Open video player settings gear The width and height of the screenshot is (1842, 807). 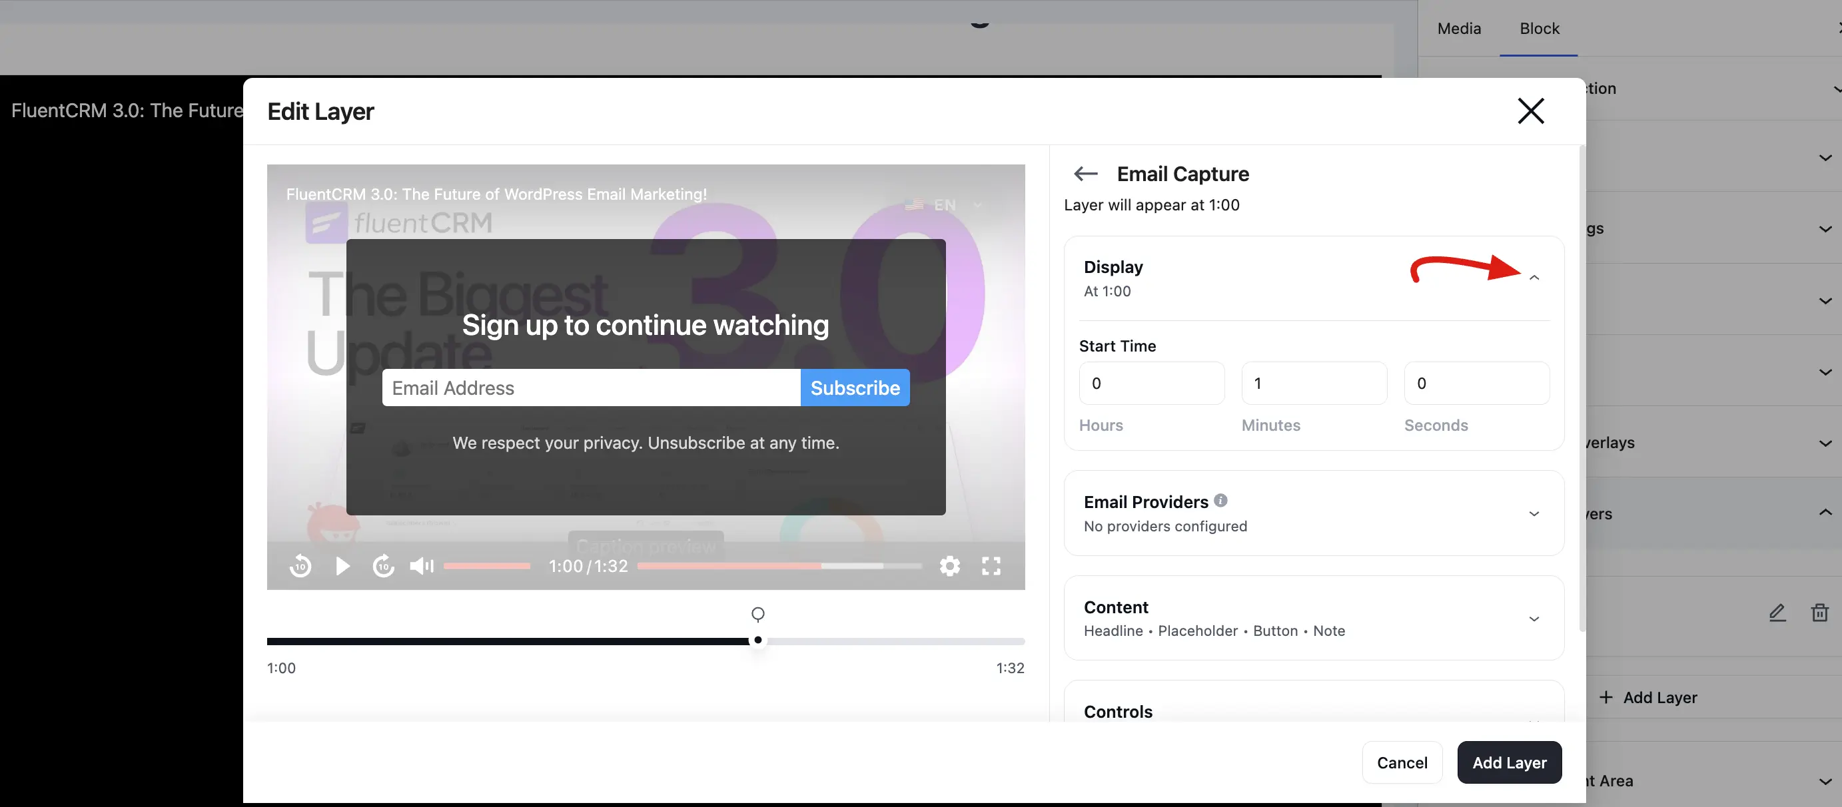(949, 566)
